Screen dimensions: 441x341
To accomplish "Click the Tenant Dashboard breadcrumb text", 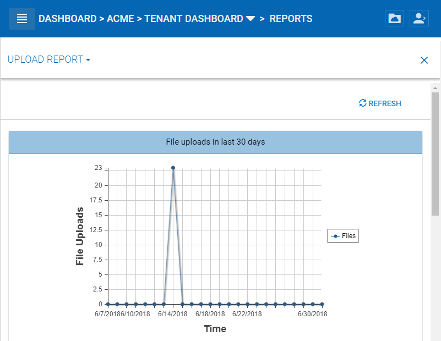I will pyautogui.click(x=193, y=19).
